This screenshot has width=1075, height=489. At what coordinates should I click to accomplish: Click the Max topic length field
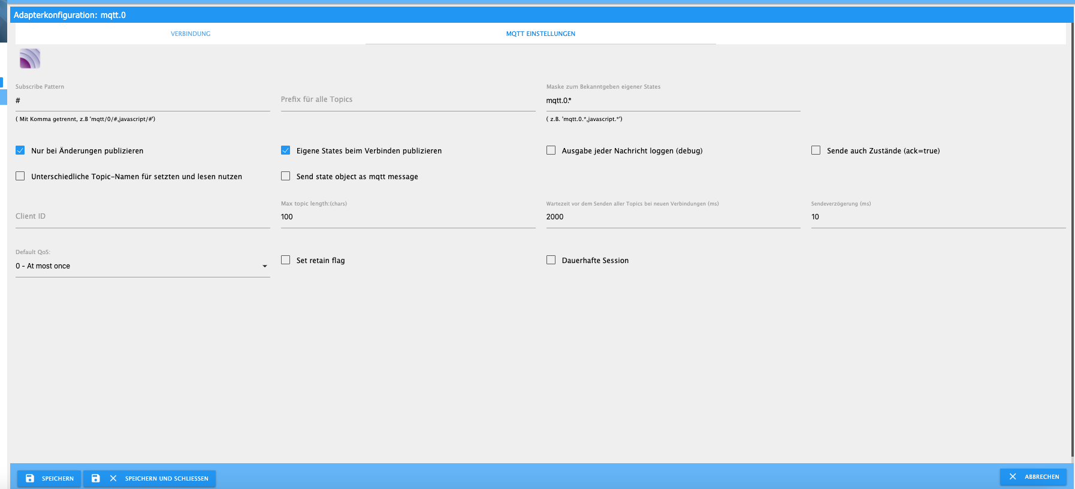point(408,217)
